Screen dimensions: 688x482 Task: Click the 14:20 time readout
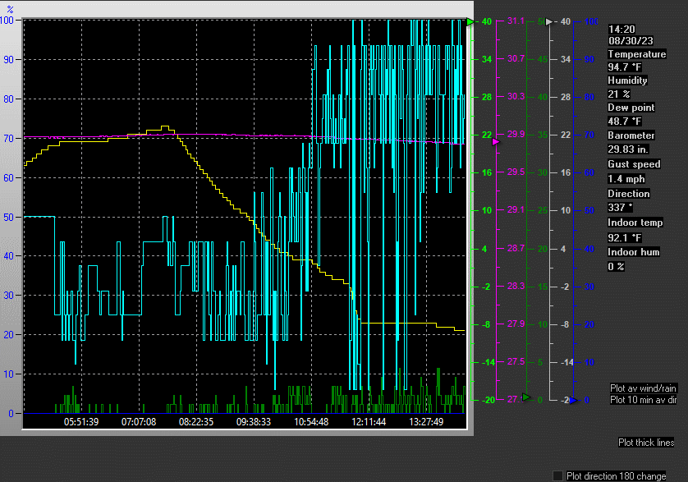click(x=621, y=29)
